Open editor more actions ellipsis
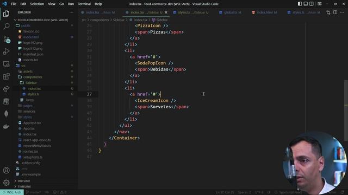The height and width of the screenshot is (195, 348). click(342, 12)
